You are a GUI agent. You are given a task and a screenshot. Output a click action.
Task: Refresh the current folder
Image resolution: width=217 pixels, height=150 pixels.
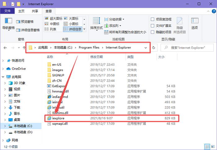coord(154,48)
